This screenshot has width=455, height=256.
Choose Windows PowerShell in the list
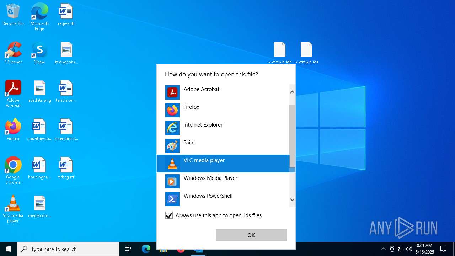pyautogui.click(x=223, y=199)
